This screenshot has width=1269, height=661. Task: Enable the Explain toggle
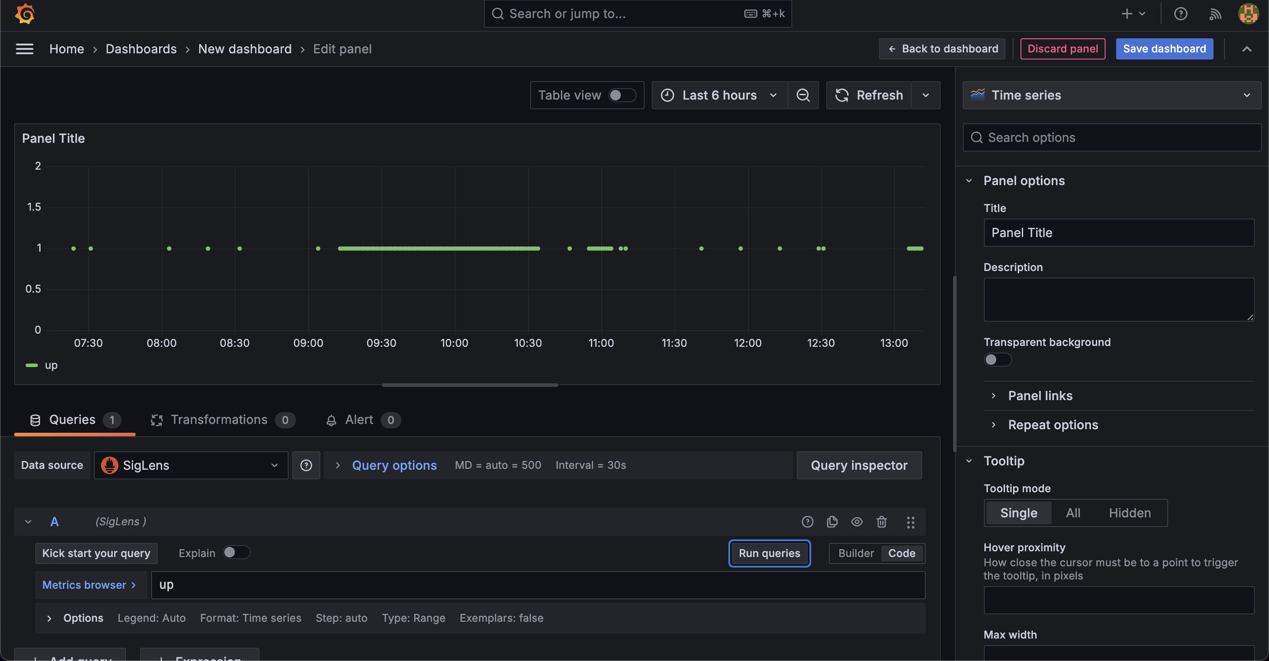[237, 553]
